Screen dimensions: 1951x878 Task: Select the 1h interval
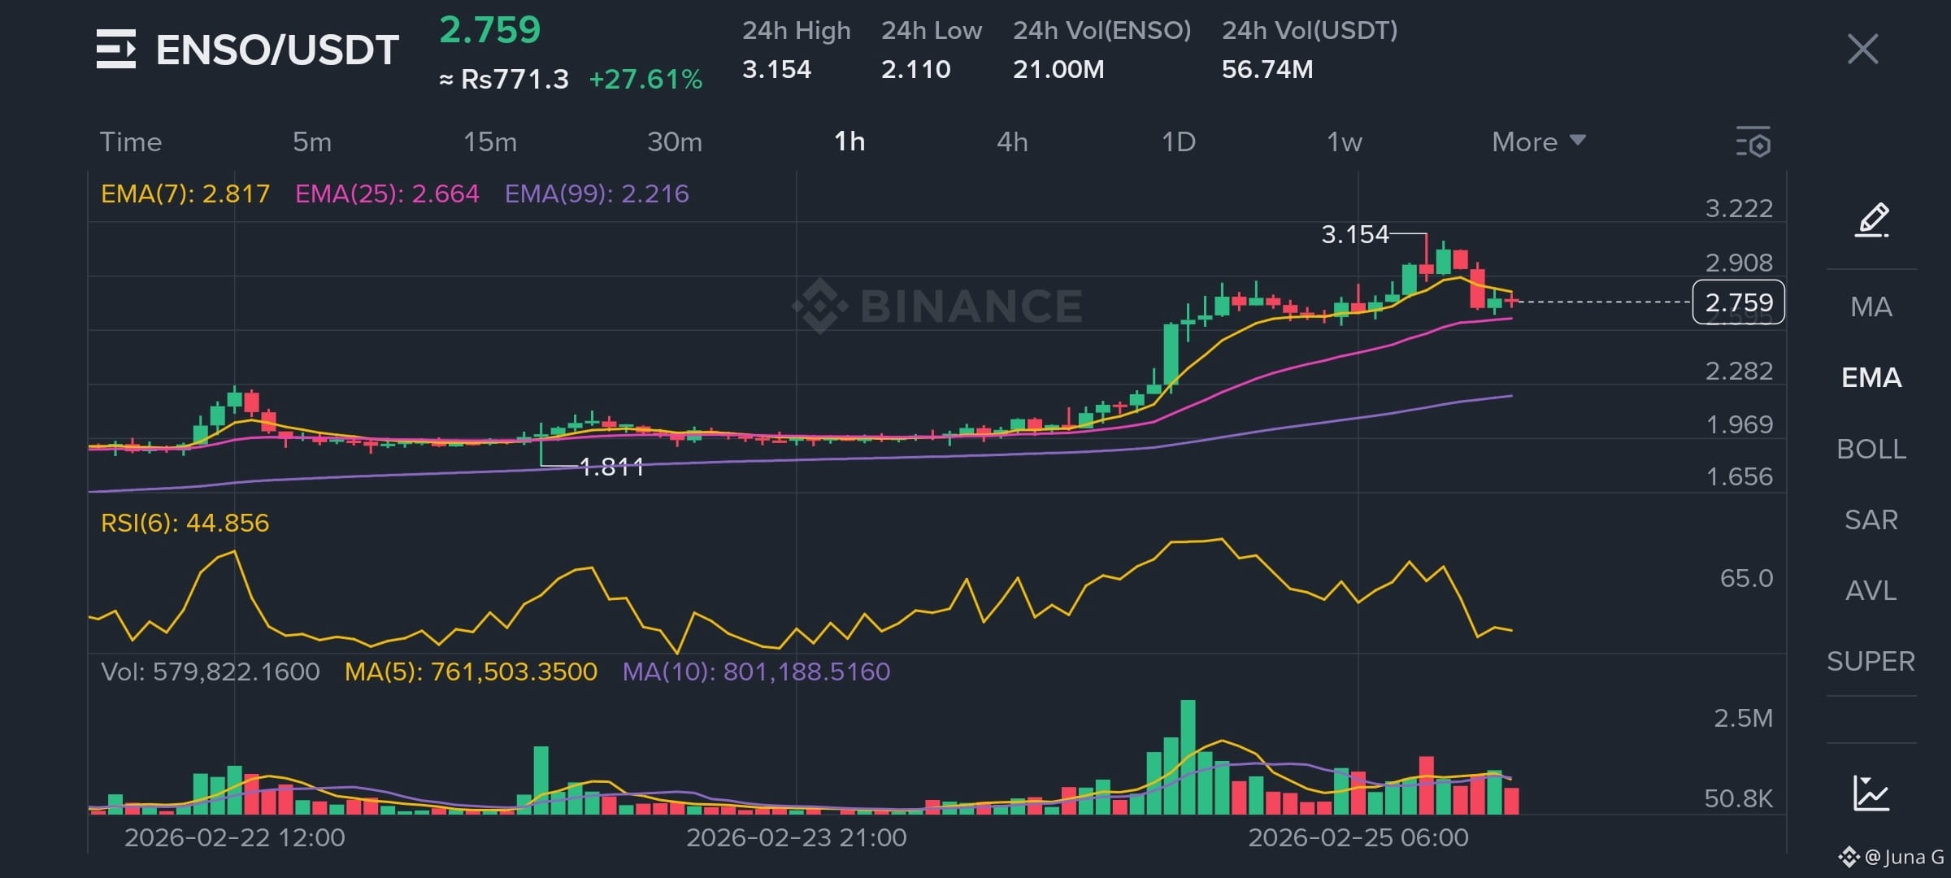[x=849, y=142]
